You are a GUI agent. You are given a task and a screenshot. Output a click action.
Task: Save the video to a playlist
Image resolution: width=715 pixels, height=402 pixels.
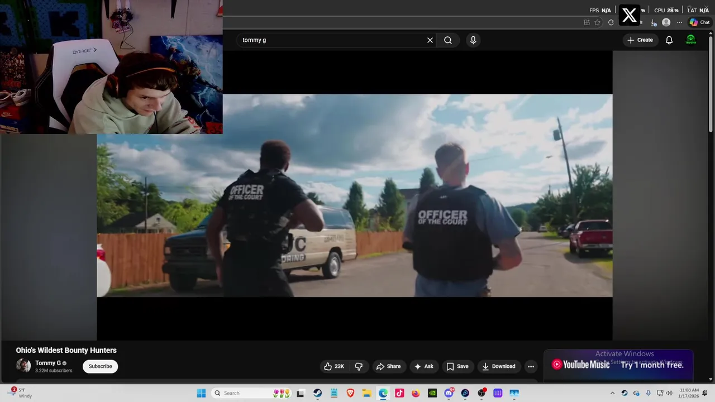click(x=457, y=366)
